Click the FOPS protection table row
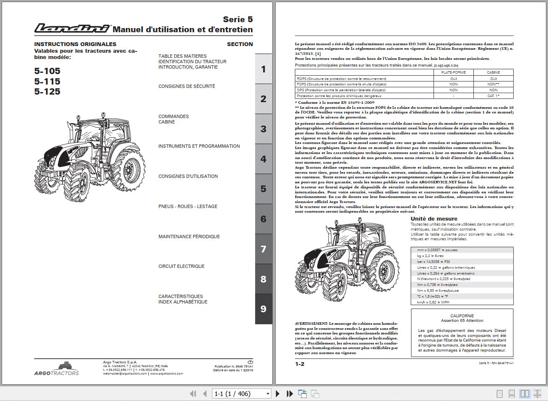This screenshot has height=401, width=548. (x=404, y=84)
